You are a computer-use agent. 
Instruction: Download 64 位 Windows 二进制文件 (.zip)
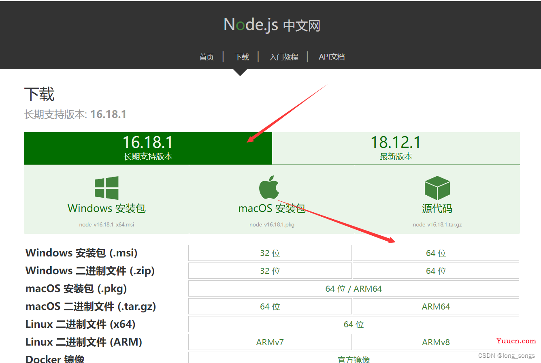(x=436, y=271)
